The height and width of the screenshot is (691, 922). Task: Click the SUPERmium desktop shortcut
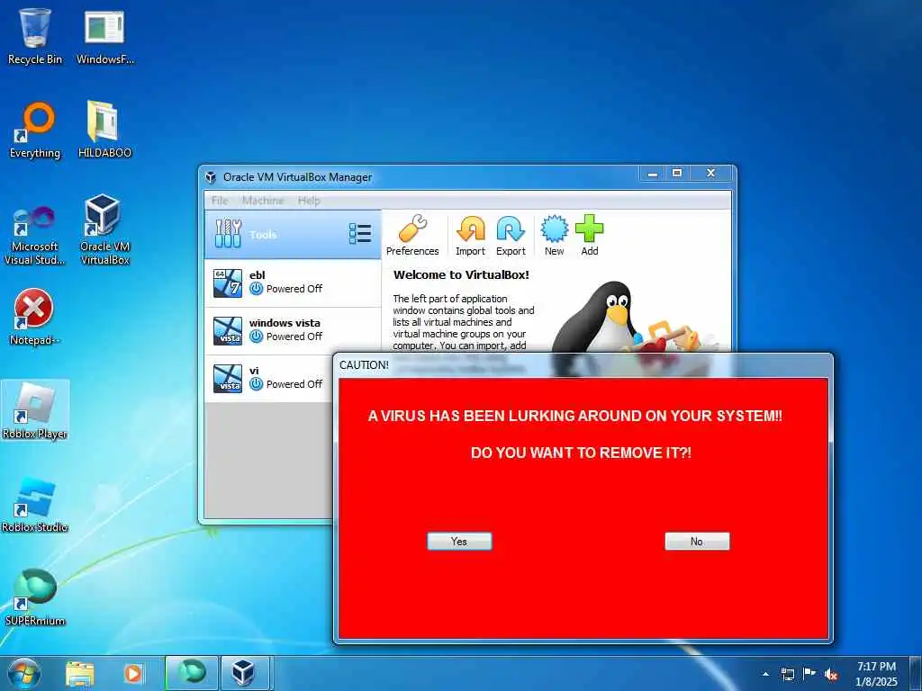click(x=35, y=598)
